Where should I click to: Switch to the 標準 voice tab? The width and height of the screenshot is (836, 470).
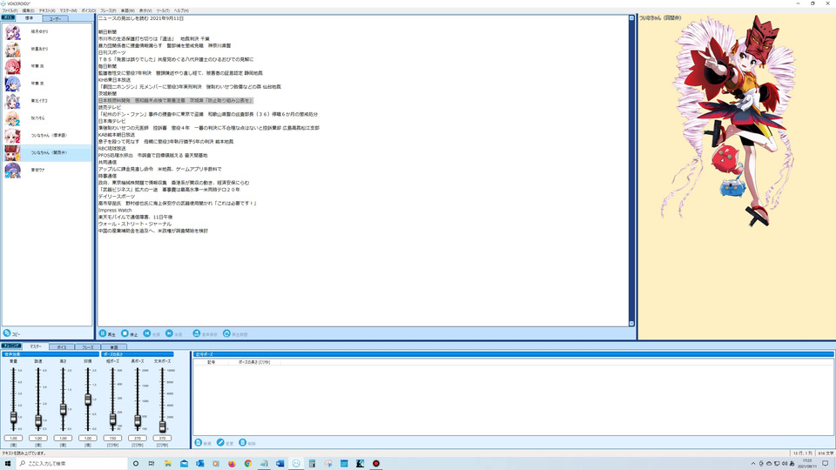click(x=29, y=18)
